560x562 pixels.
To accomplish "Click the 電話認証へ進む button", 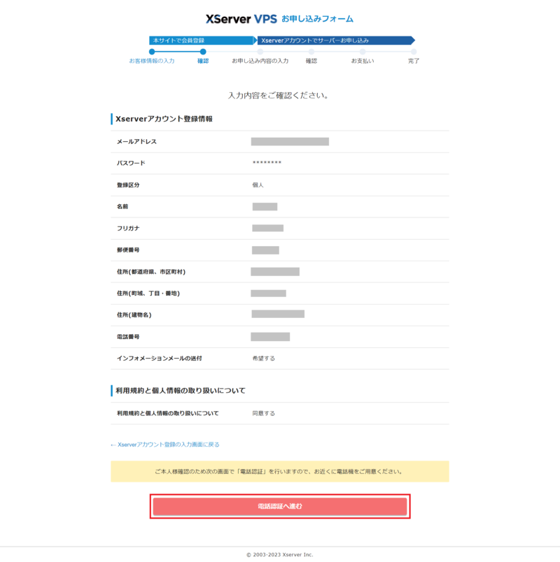I will [x=279, y=506].
